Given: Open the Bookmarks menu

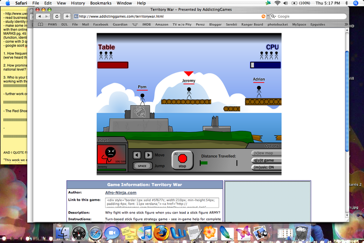Looking at the screenshot, I should [101, 3].
